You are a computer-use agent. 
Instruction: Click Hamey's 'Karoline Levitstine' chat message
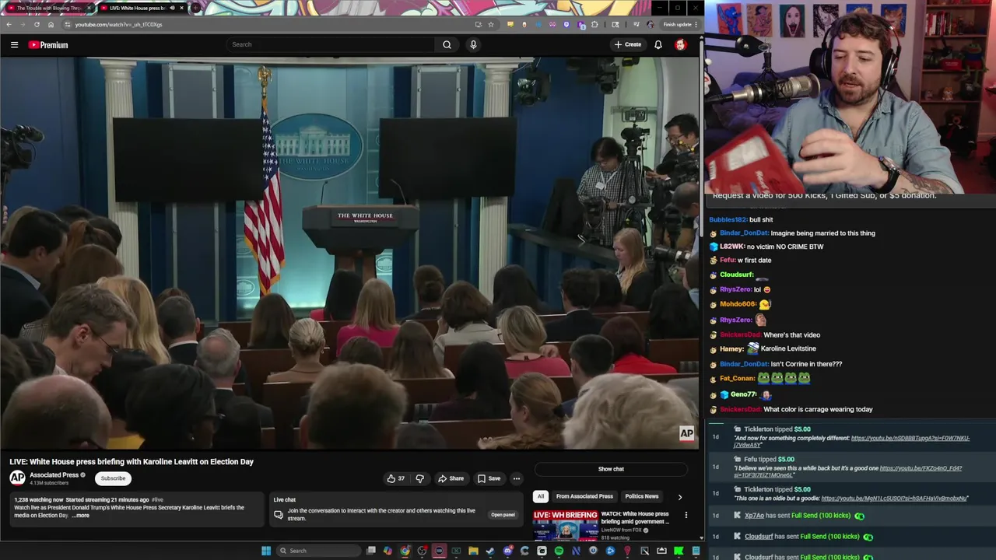(x=788, y=349)
